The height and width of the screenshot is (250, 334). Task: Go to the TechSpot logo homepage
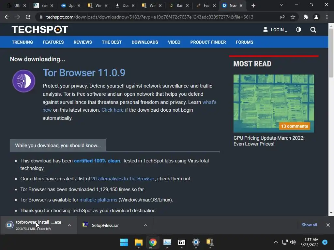tap(40, 30)
